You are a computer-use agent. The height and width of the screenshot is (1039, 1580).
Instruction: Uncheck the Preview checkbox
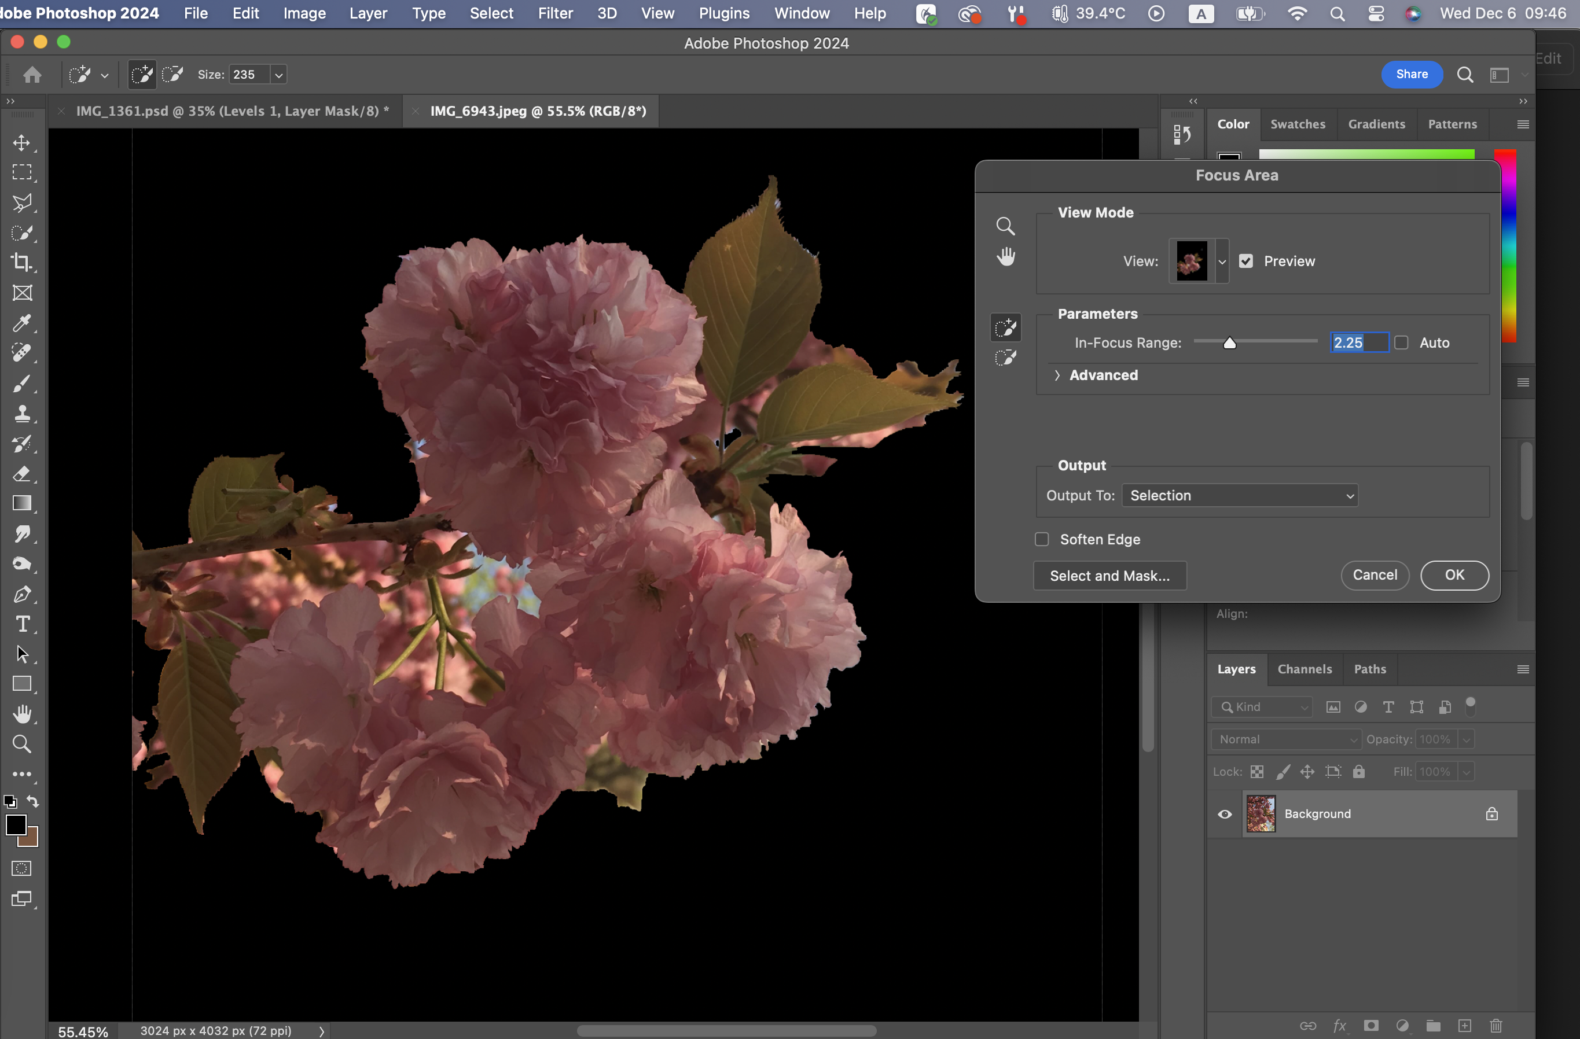point(1246,261)
